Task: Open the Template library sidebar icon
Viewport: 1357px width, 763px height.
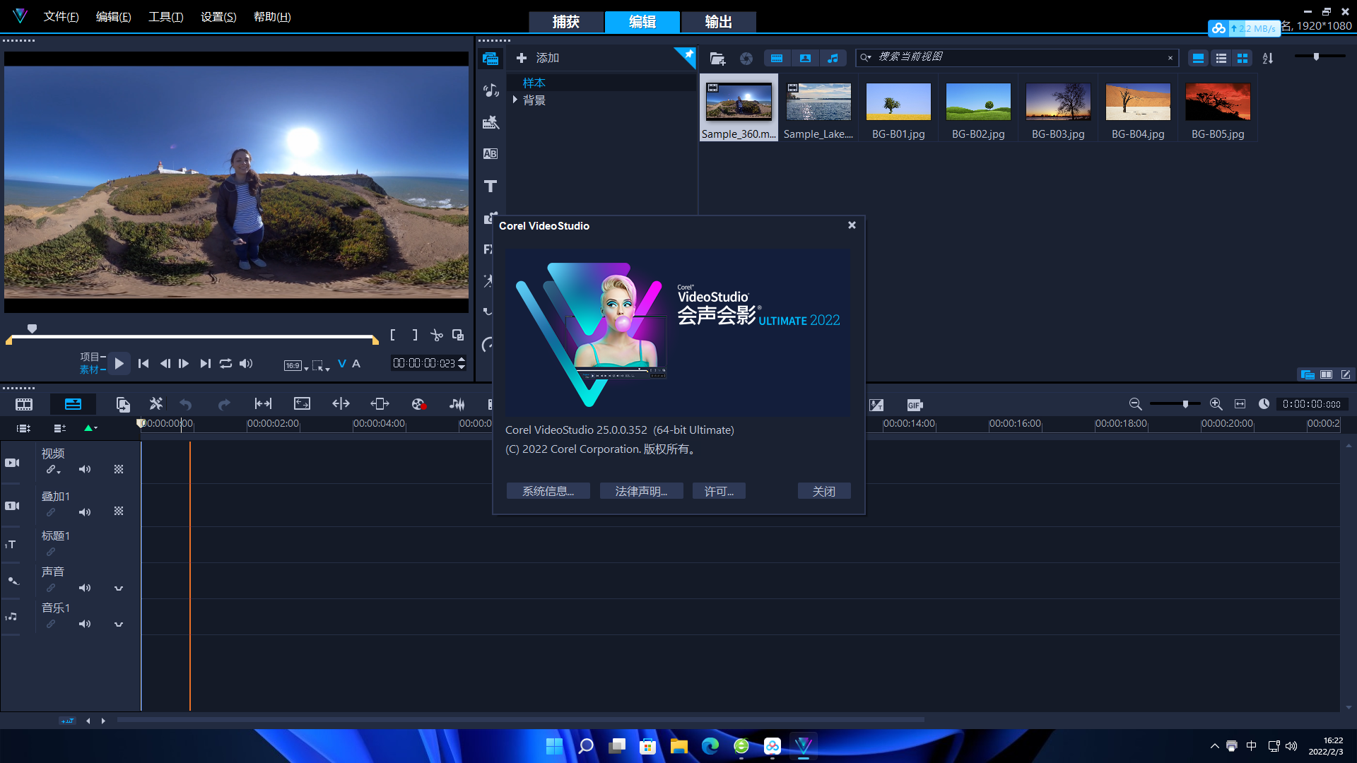Action: tap(490, 122)
